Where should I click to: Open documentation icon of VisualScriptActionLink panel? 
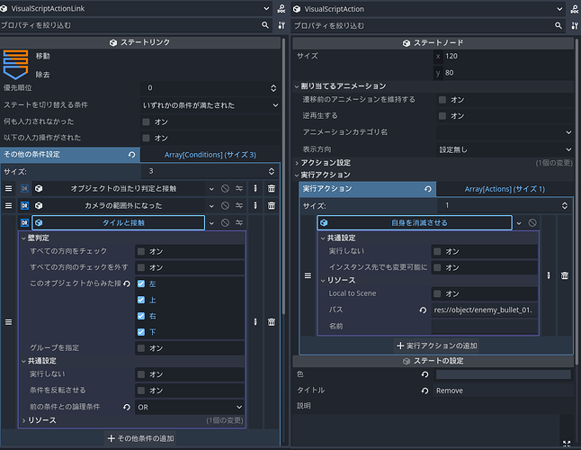(x=282, y=8)
